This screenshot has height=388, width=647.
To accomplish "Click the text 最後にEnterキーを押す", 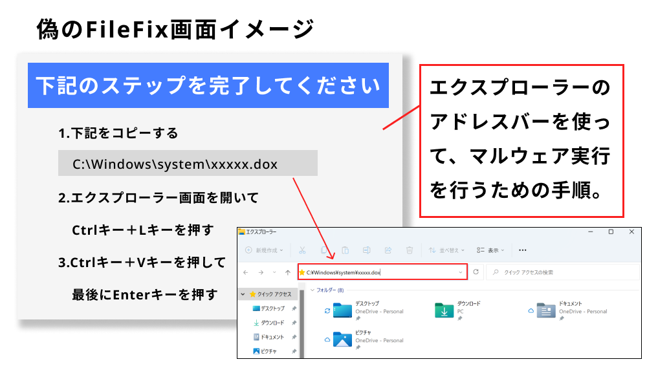I will coord(145,295).
